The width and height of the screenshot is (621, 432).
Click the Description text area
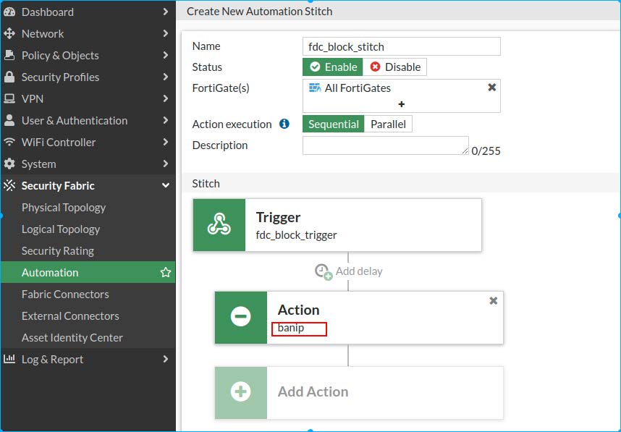click(386, 145)
